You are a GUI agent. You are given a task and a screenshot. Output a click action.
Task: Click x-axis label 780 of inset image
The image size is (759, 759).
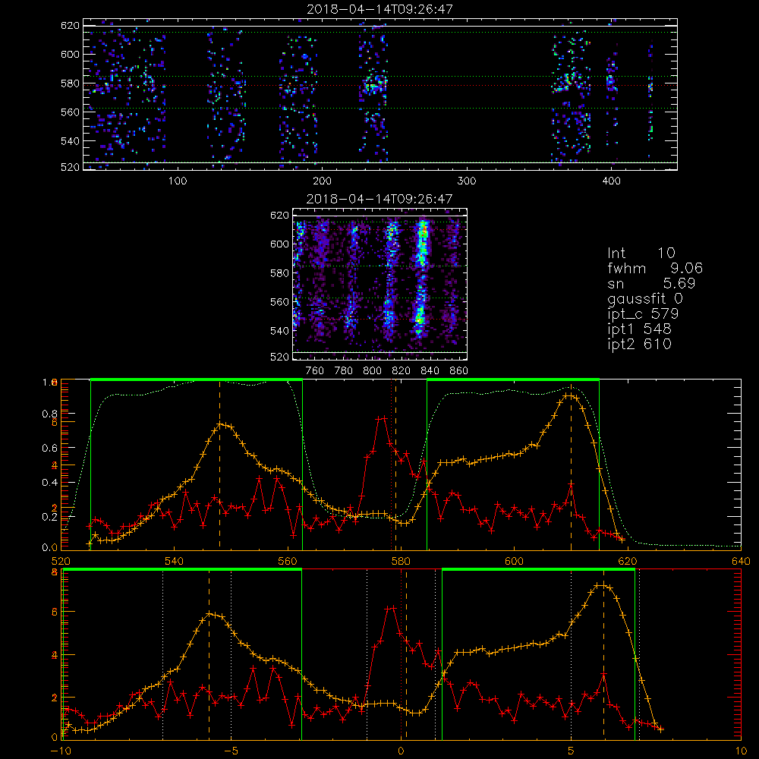[344, 371]
